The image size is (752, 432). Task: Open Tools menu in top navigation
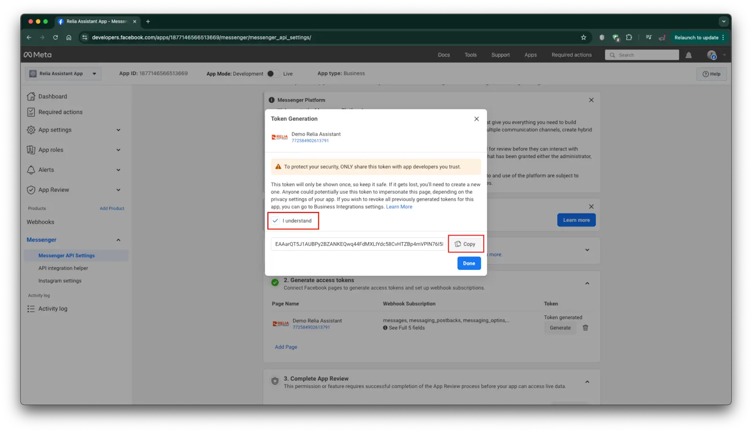coord(470,55)
